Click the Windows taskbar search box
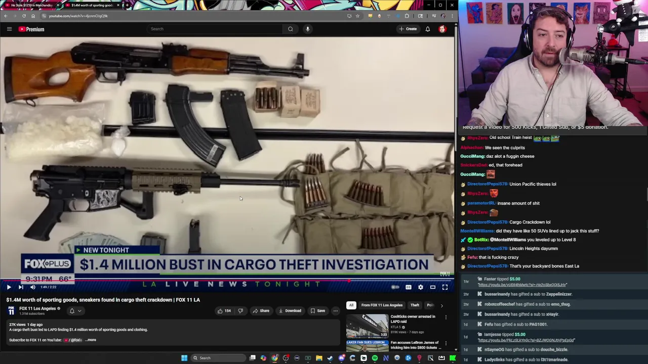This screenshot has width=648, height=364. 218,358
